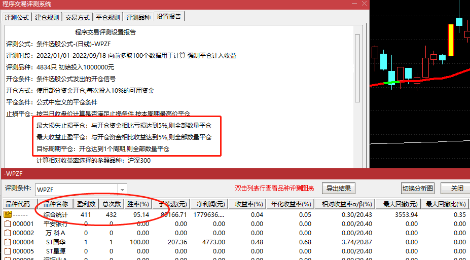The width and height of the screenshot is (470, 260).
Task: Select the 设置报告 tab
Action: (x=169, y=17)
